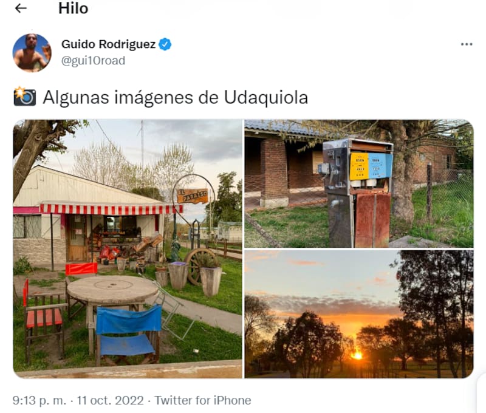Viewport: 486px width, 413px height.
Task: Click the El Paraíso sign in photo
Action: tap(193, 196)
